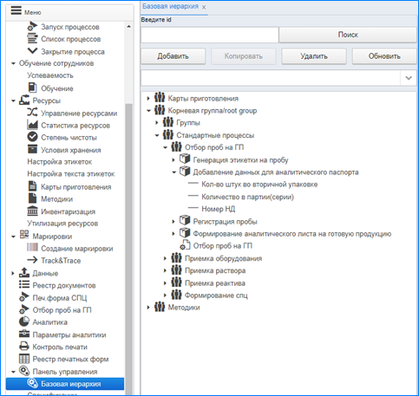Click the file-gear icon of Отбор проб на ГП leaf
Viewport: 419px width, 396px height.
pyautogui.click(x=185, y=245)
